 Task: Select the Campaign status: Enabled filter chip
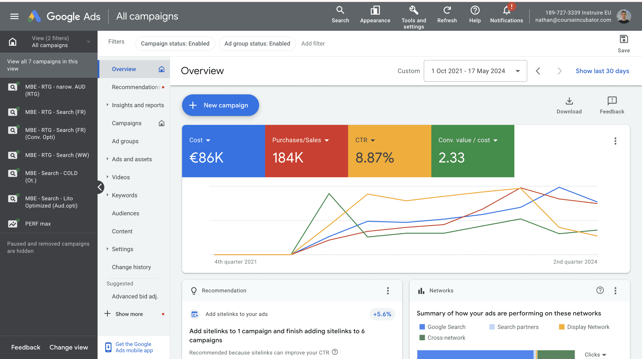[x=175, y=44]
